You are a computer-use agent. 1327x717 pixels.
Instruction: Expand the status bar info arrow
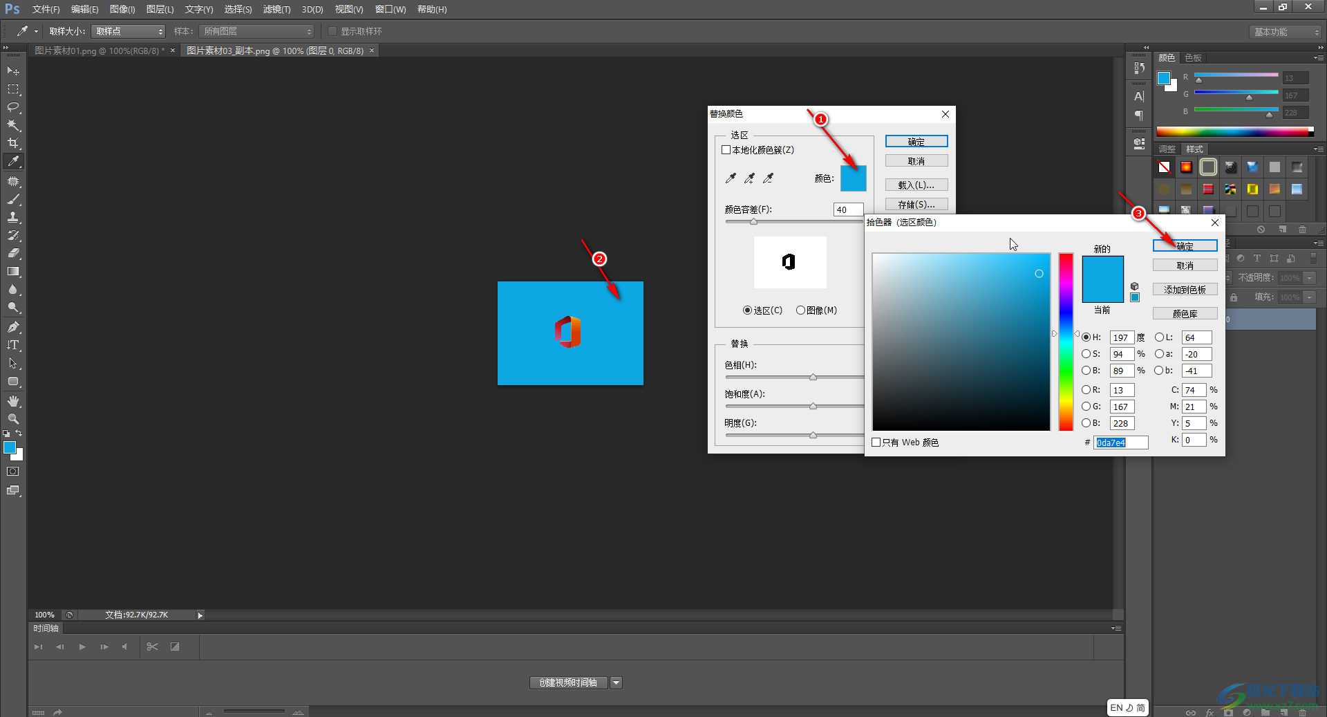200,615
